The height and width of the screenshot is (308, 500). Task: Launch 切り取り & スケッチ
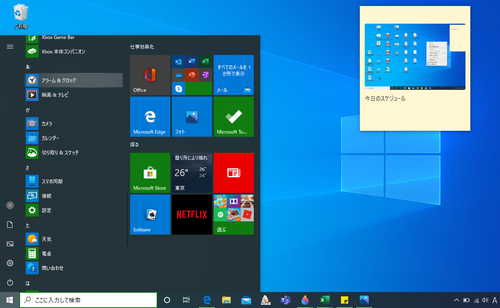pyautogui.click(x=74, y=152)
